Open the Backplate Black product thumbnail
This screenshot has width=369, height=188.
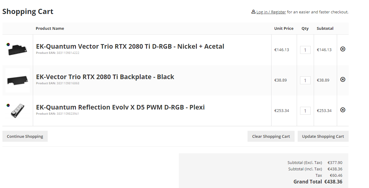click(x=18, y=81)
